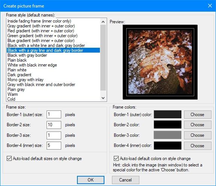Toggle Auto-load default colors on style change
Screen dimensions: 216x186
pos(116,159)
